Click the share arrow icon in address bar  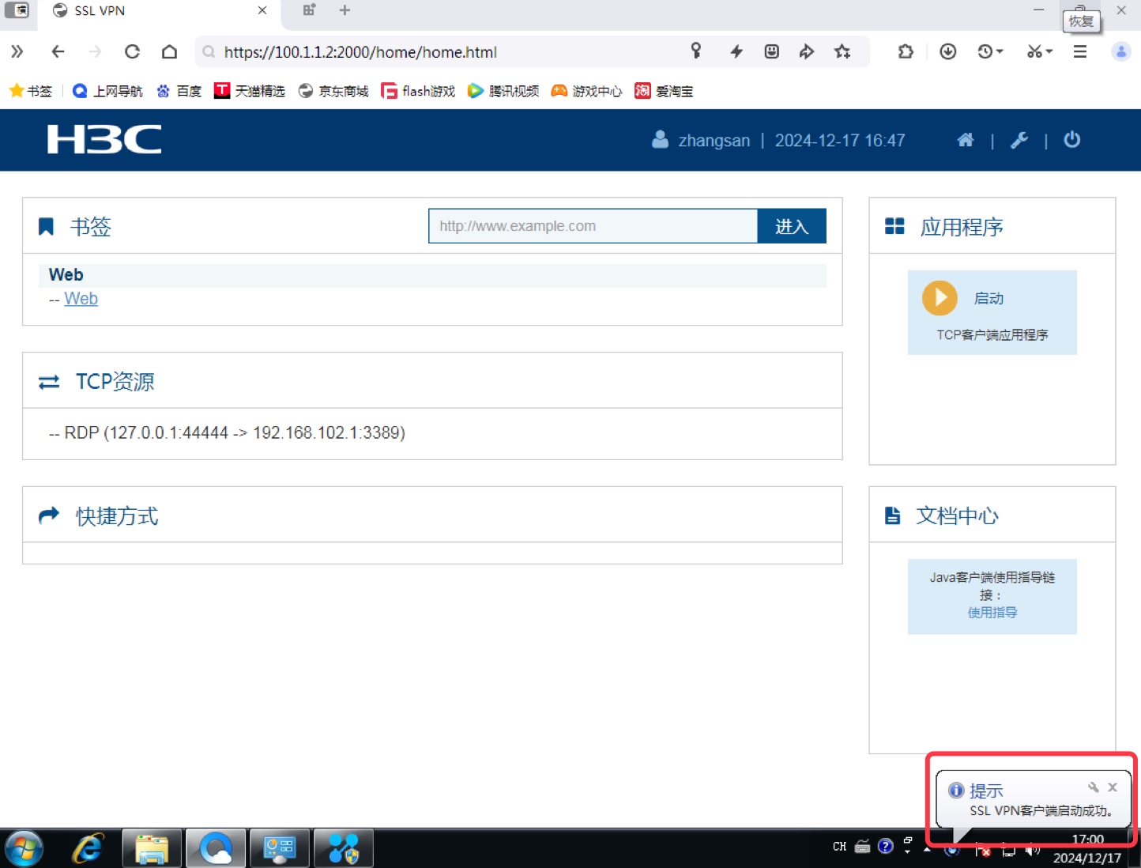tap(807, 51)
